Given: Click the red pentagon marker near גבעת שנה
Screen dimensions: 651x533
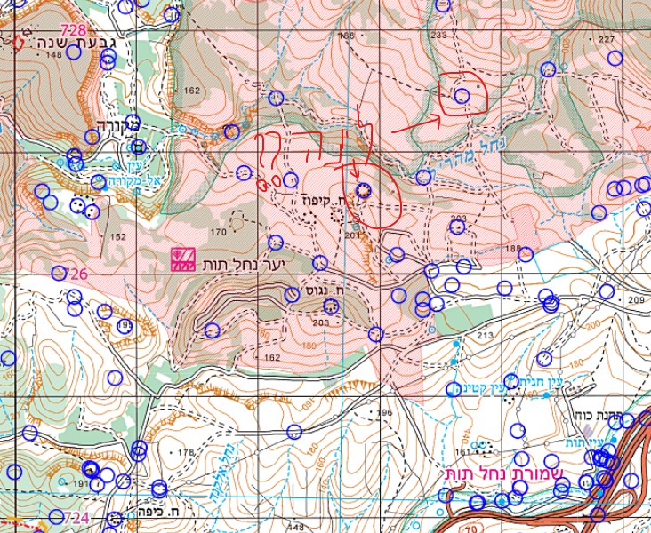Looking at the screenshot, I should (x=18, y=42).
